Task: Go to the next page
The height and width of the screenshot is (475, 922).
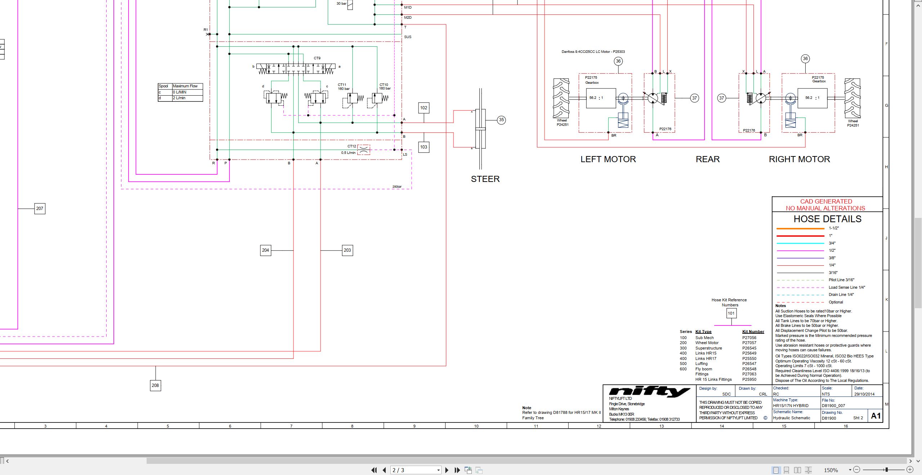Action: (447, 470)
